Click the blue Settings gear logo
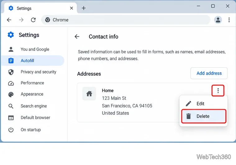Viewport: 236px width, 165px height. 11,35
